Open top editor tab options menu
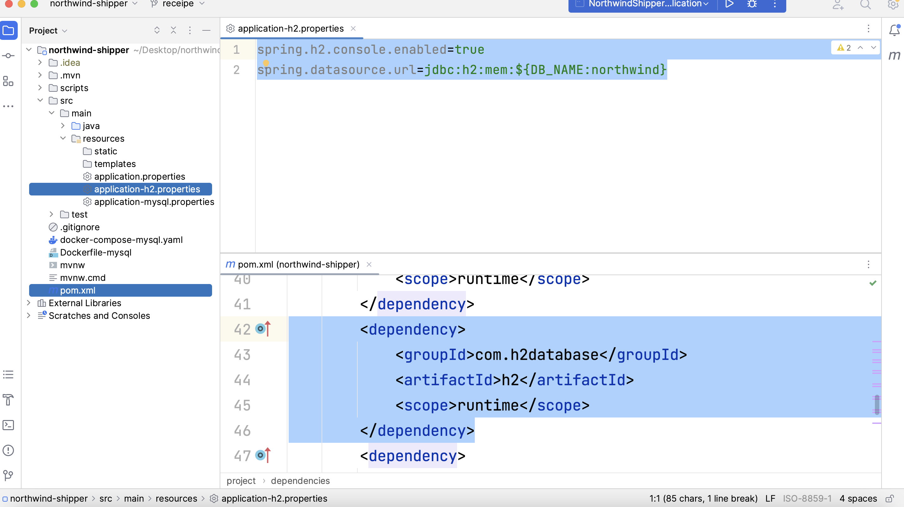 pos(869,28)
